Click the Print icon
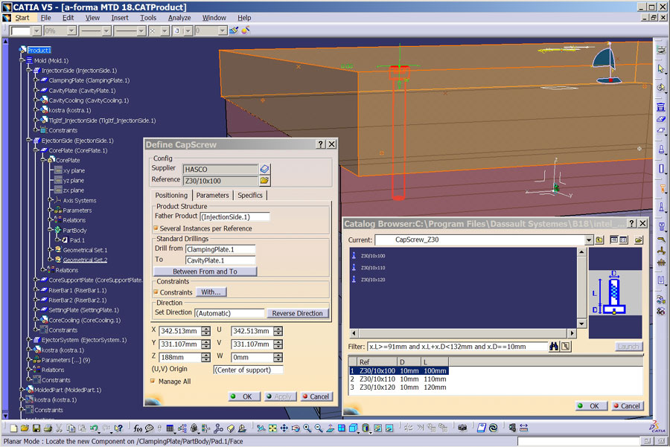 [48, 428]
